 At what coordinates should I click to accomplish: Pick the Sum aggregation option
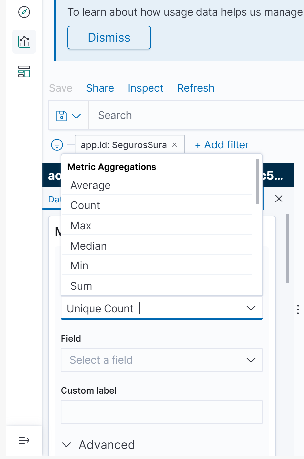coord(81,286)
